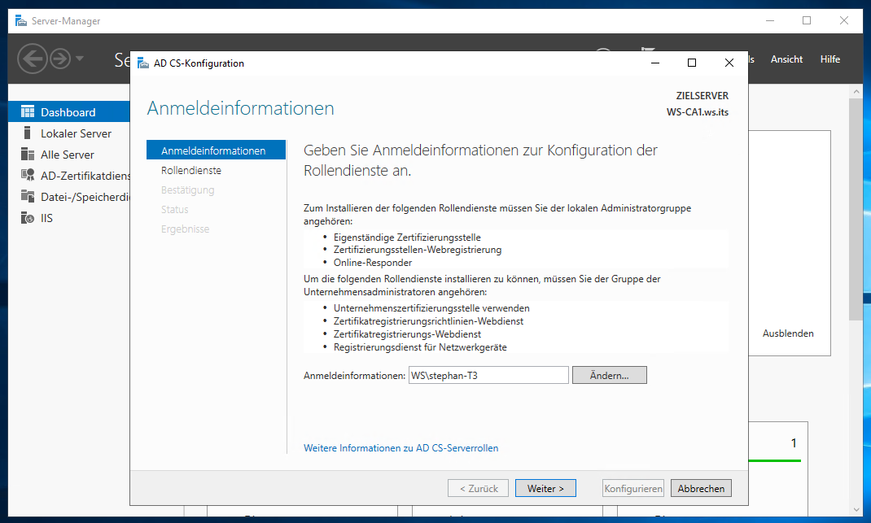The height and width of the screenshot is (523, 871).
Task: Click Unternehmenszertifizierungsstelle verwenden list item
Action: click(x=431, y=308)
